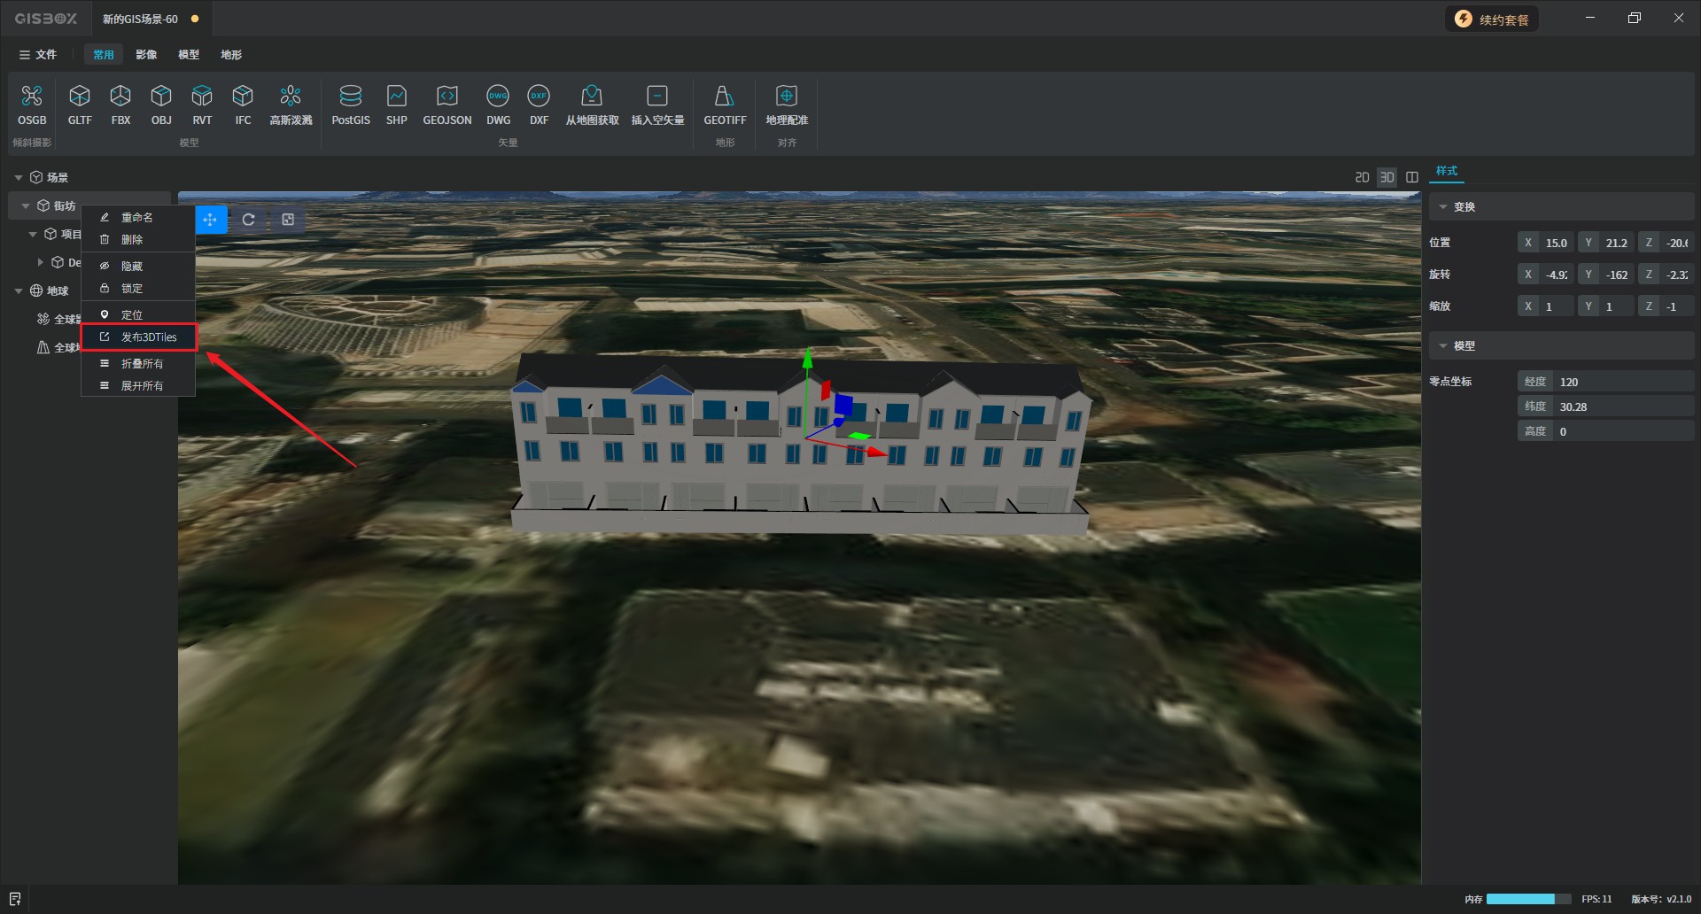Toggle the 3D view mode
Screen dimensions: 1701x914
click(1386, 177)
